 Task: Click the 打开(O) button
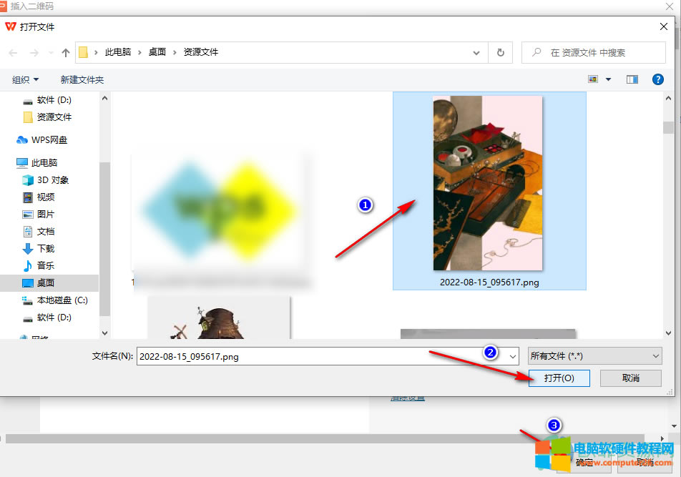point(559,378)
